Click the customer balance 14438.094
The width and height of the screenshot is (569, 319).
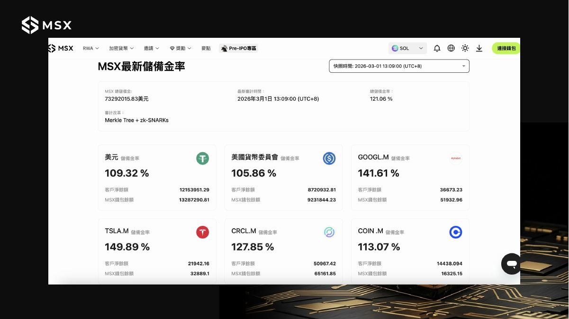coord(450,263)
